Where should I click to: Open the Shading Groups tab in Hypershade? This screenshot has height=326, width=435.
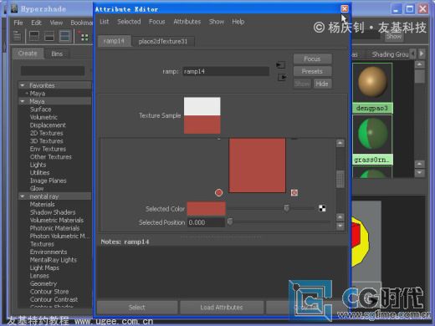coord(390,54)
